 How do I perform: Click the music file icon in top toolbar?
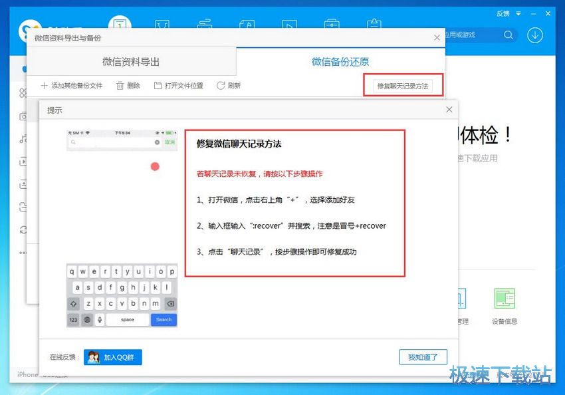coord(247,24)
